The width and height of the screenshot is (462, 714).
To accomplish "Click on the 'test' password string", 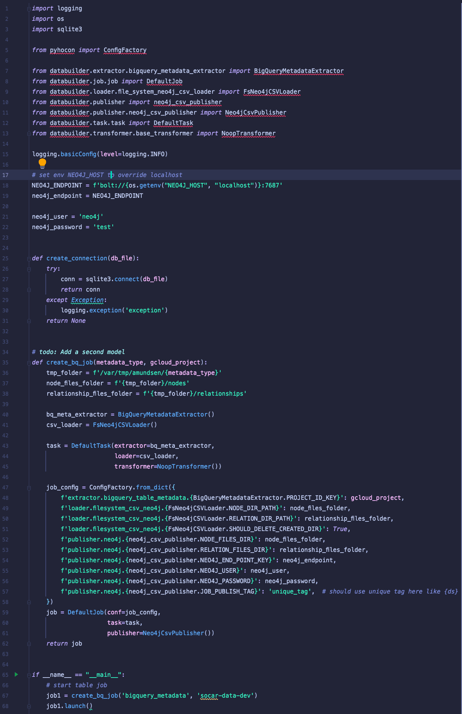I will [103, 227].
